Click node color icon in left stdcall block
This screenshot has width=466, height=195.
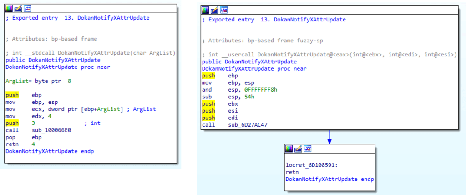[9, 8]
